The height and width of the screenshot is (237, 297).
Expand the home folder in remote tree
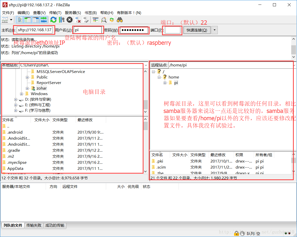[x=159, y=77]
